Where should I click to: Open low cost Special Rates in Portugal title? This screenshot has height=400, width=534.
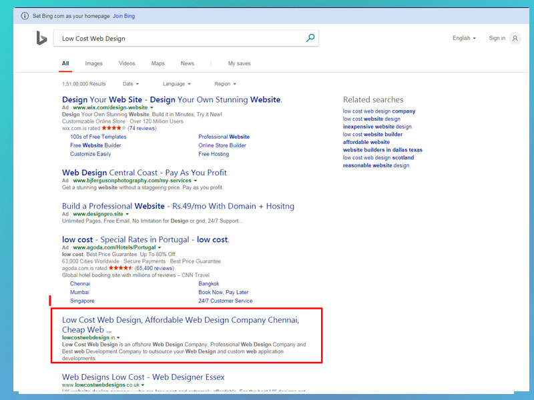coord(146,239)
